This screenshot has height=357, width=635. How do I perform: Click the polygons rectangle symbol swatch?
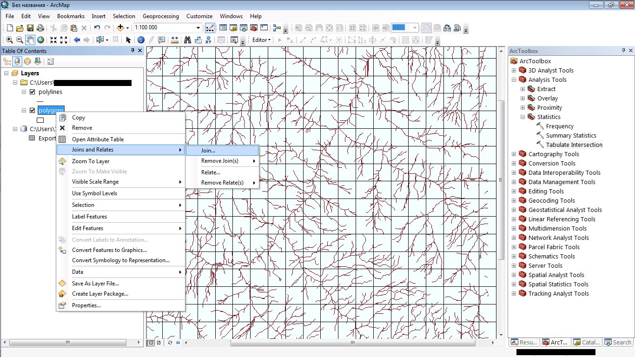pyautogui.click(x=40, y=120)
